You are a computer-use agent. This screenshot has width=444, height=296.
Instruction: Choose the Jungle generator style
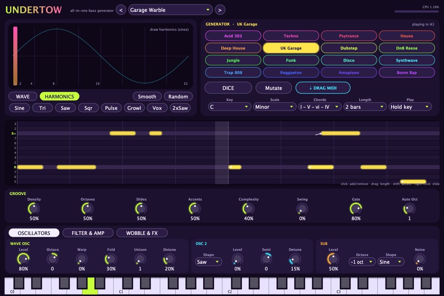233,60
